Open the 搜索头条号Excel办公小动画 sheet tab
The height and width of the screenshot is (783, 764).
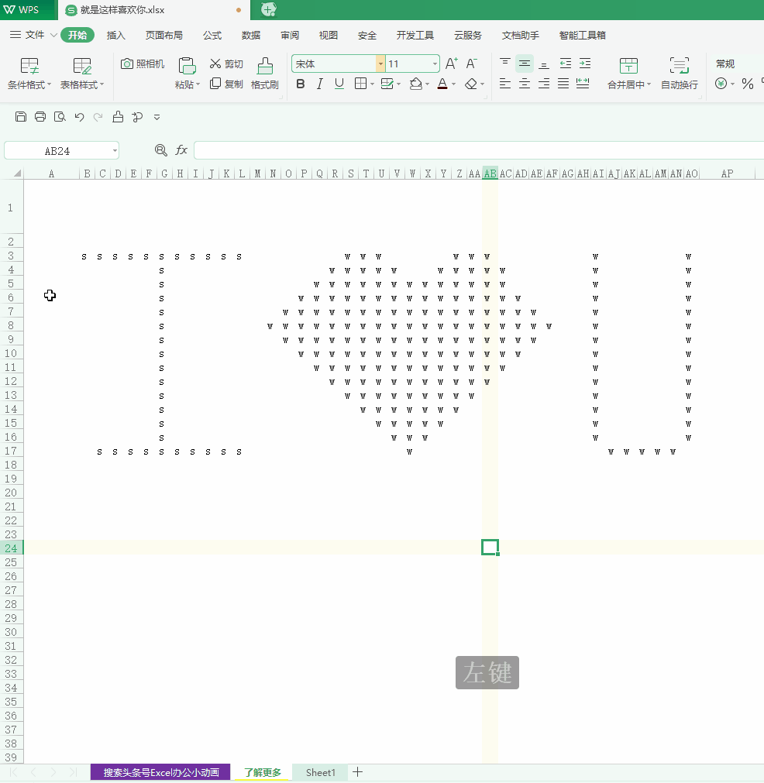161,772
